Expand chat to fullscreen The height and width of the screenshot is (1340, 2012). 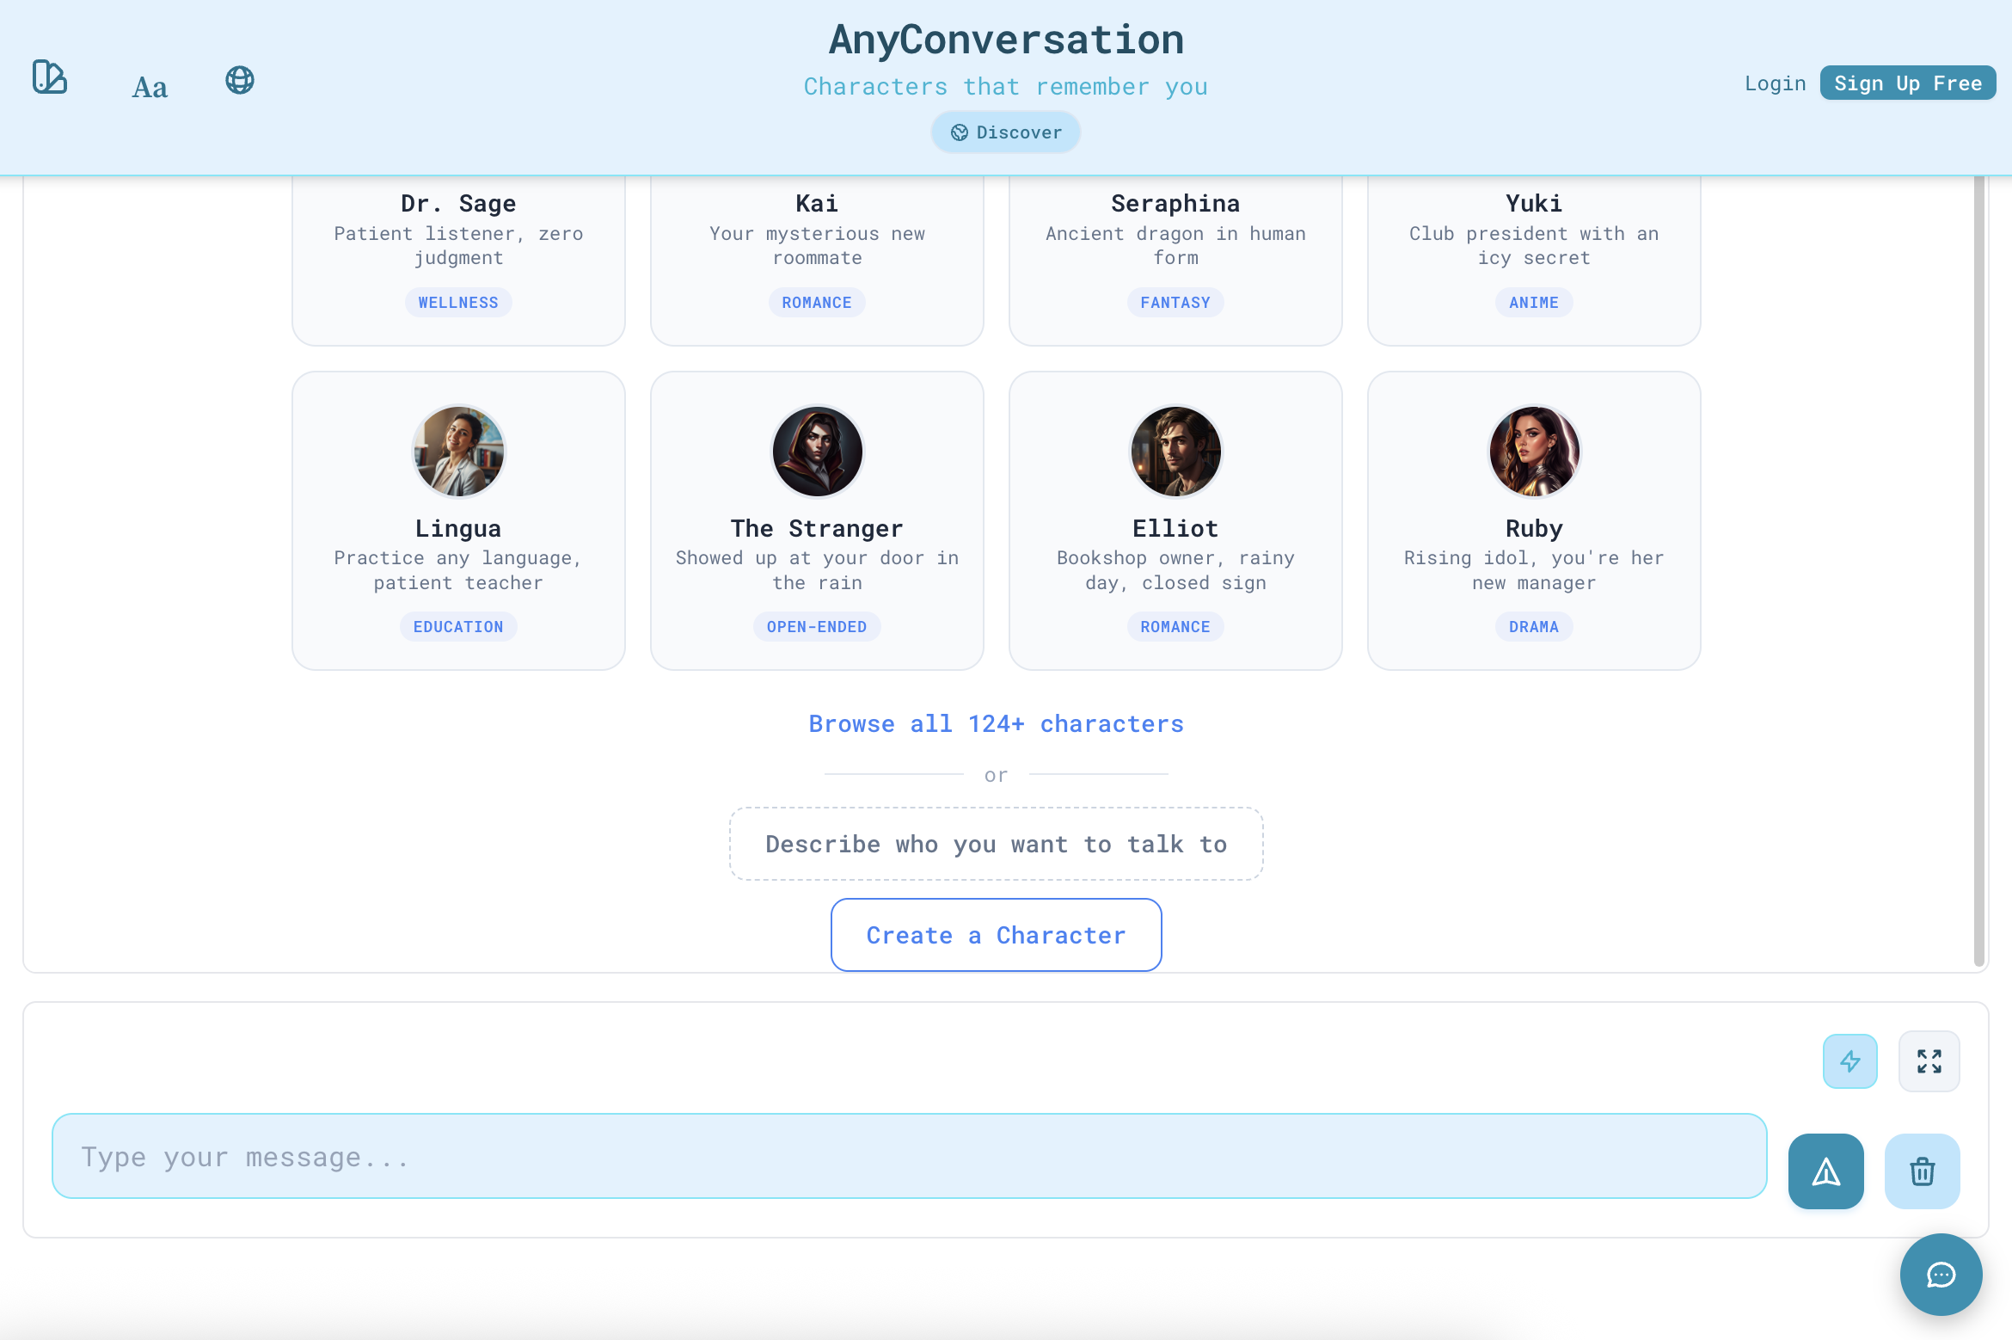1929,1060
